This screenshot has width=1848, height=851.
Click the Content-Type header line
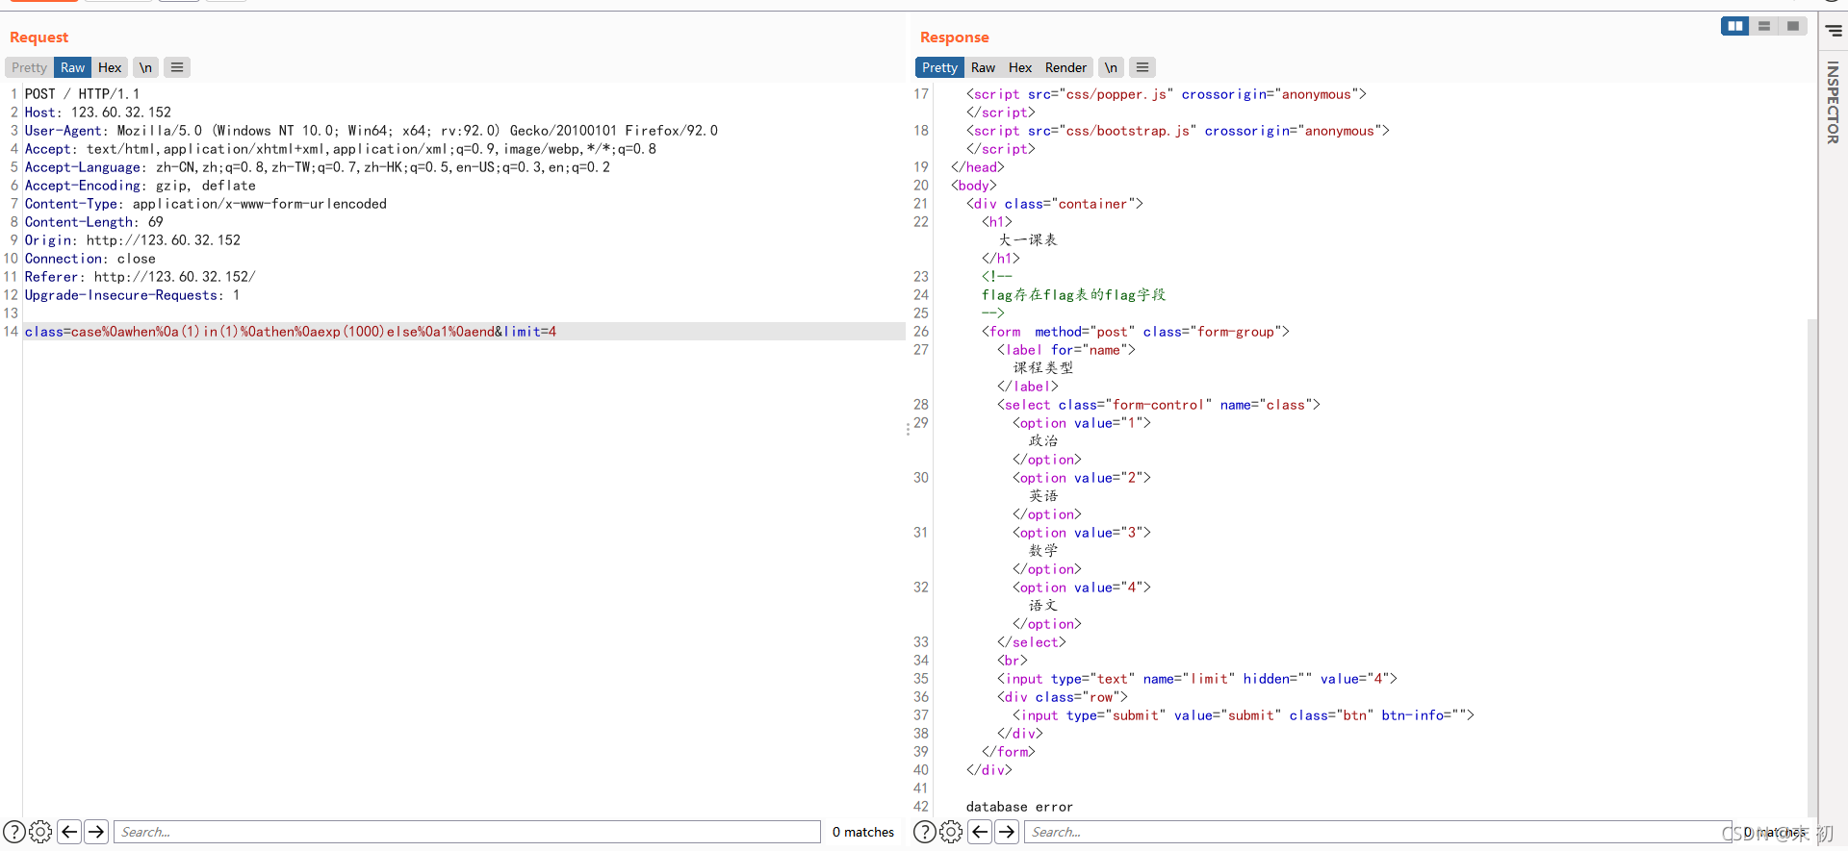click(x=206, y=204)
